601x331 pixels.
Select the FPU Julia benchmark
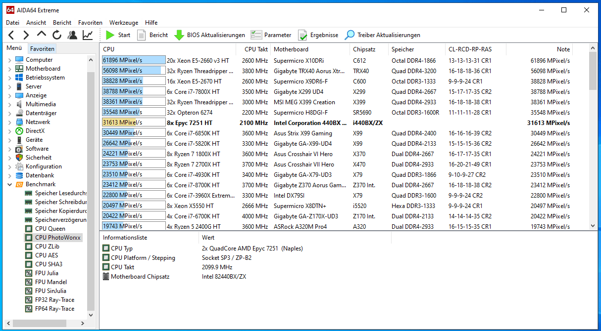pyautogui.click(x=47, y=273)
